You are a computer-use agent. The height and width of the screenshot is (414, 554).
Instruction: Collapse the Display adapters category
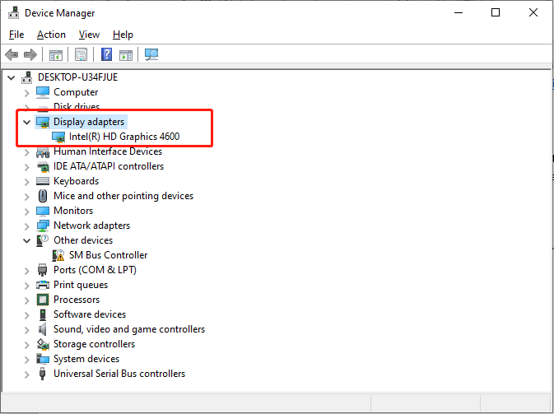tap(26, 122)
